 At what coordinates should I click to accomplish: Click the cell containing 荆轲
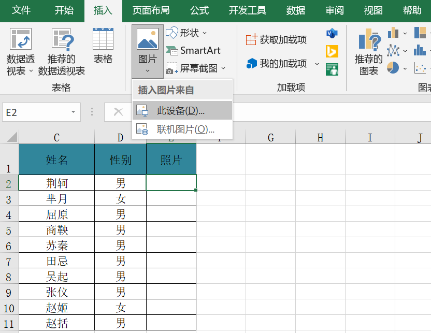tap(56, 183)
